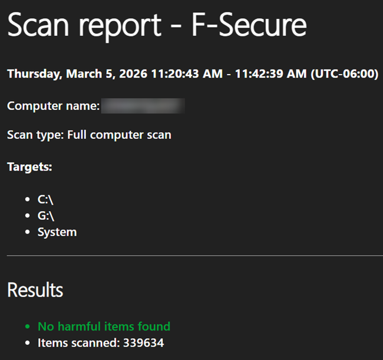
Task: Select the G:\ target entry
Action: click(x=46, y=216)
